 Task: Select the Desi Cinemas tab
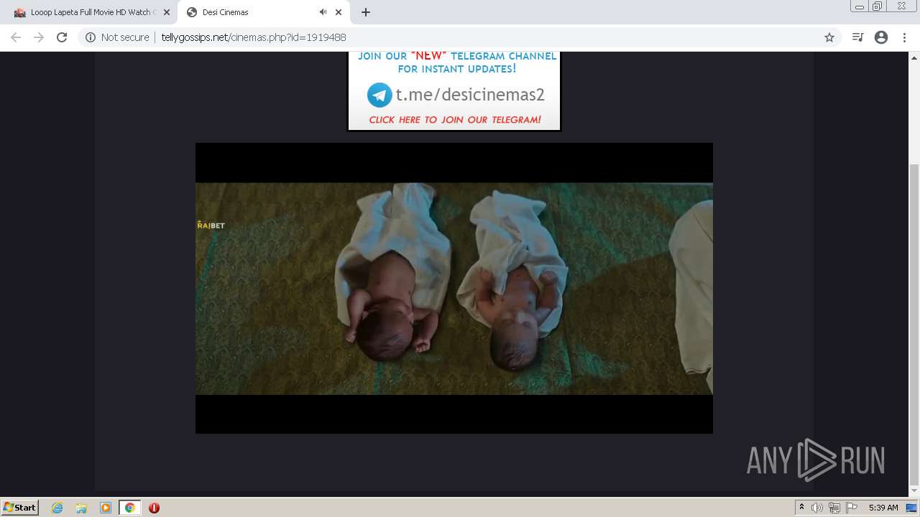pyautogui.click(x=262, y=12)
